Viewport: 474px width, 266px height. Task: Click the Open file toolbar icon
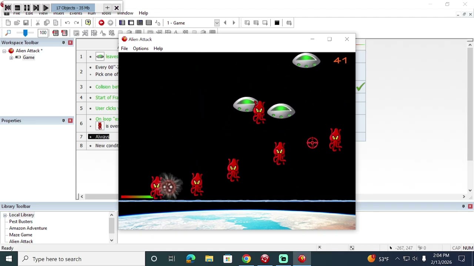click(17, 23)
